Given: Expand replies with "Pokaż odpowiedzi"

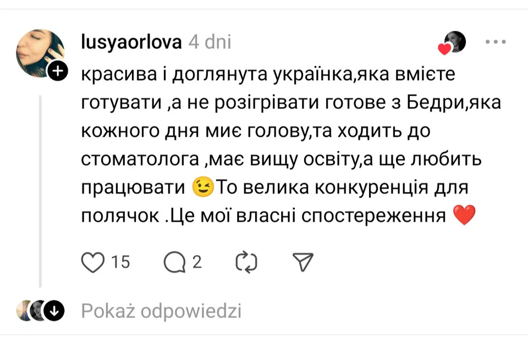Looking at the screenshot, I should pyautogui.click(x=161, y=311).
